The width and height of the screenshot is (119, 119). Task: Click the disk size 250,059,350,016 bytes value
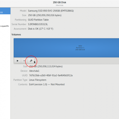45,15
